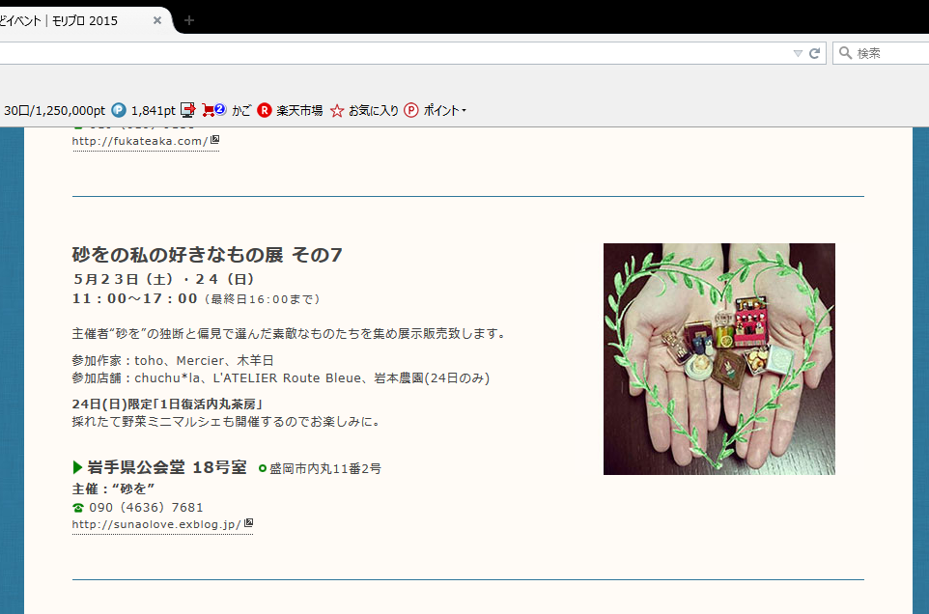
Task: Click heading 砂をの私の好きなもの展 その7
Action: click(x=207, y=255)
